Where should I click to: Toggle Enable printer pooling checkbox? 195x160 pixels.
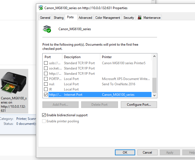[x=44, y=121]
